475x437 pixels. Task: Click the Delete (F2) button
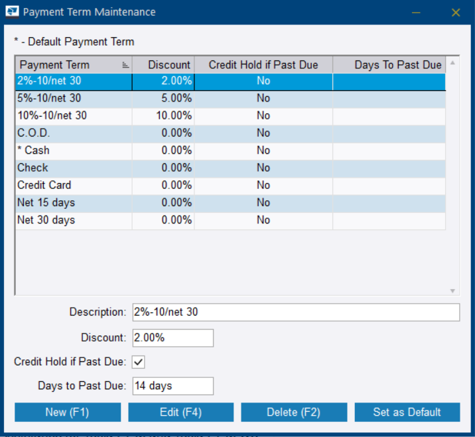point(293,412)
